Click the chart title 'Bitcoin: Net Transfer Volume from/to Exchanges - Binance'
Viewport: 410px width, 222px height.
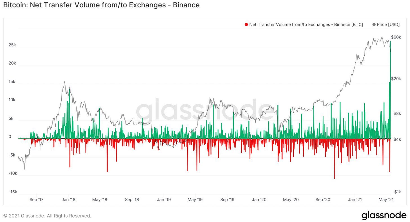click(101, 5)
